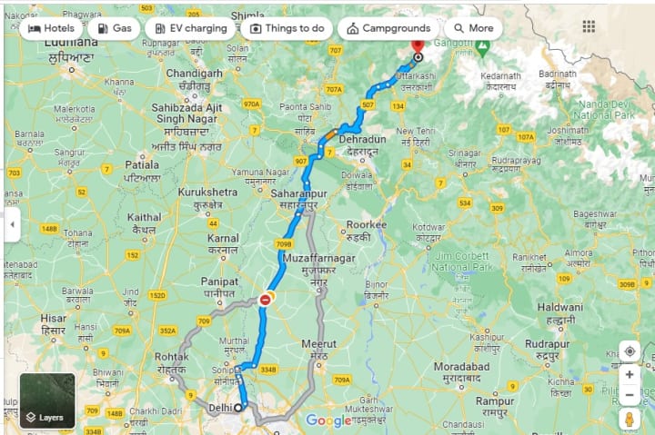This screenshot has height=435, width=655.
Task: Expand the collapsed side panel arrow
Action: (x=12, y=224)
